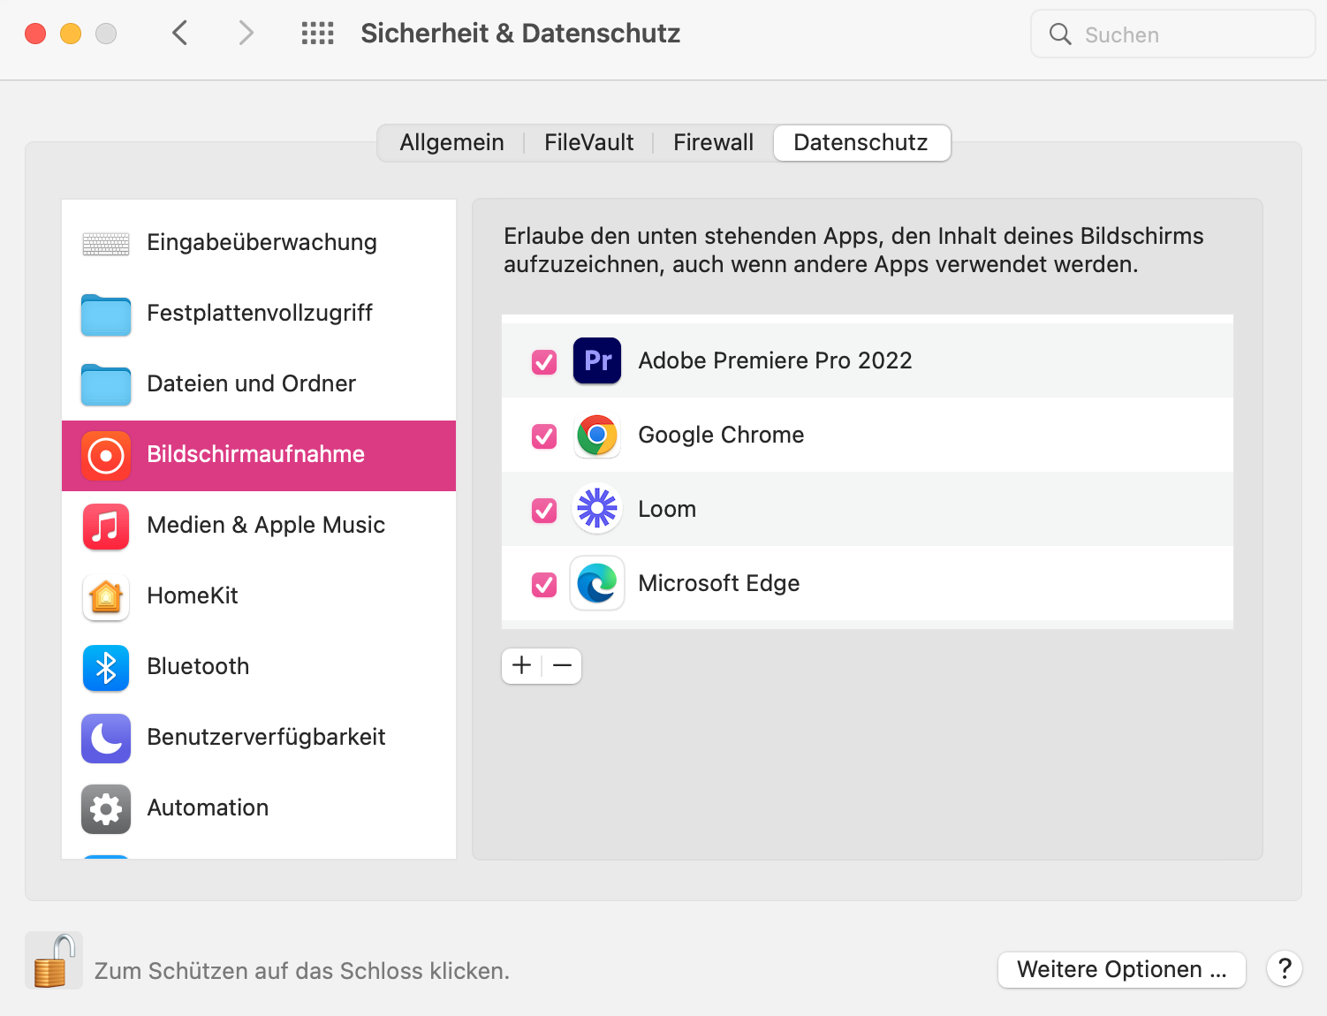The width and height of the screenshot is (1327, 1016).
Task: Click the Suchen search field
Action: pos(1172,34)
